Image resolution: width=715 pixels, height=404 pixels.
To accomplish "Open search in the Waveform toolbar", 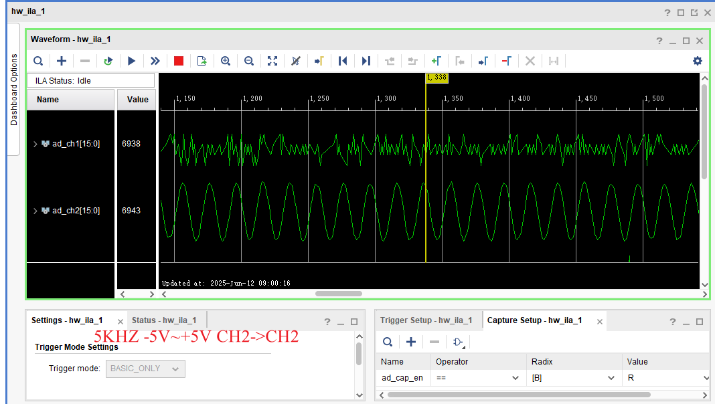I will (38, 61).
